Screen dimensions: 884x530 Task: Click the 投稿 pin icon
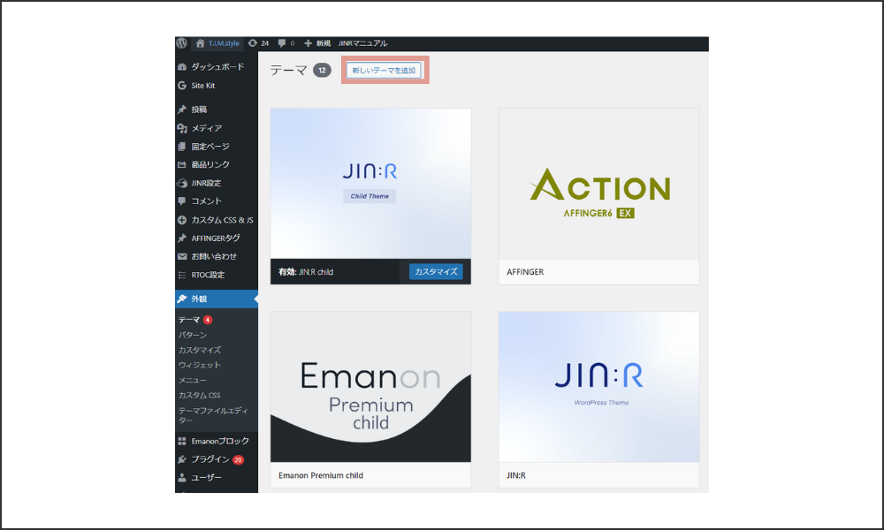182,110
